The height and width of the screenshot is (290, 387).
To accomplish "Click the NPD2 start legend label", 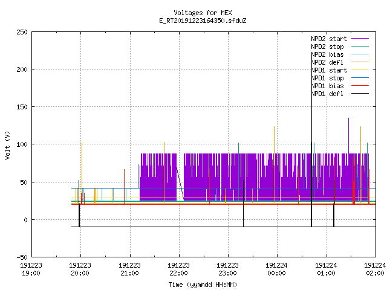I will 329,39.
